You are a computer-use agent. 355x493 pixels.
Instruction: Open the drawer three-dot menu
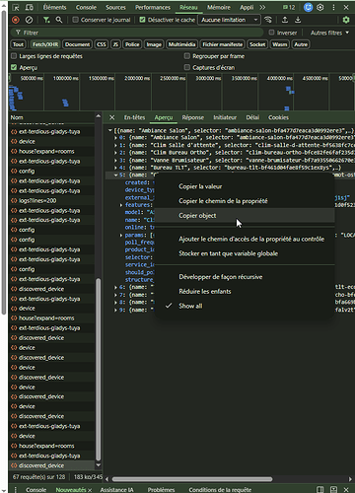click(15, 490)
